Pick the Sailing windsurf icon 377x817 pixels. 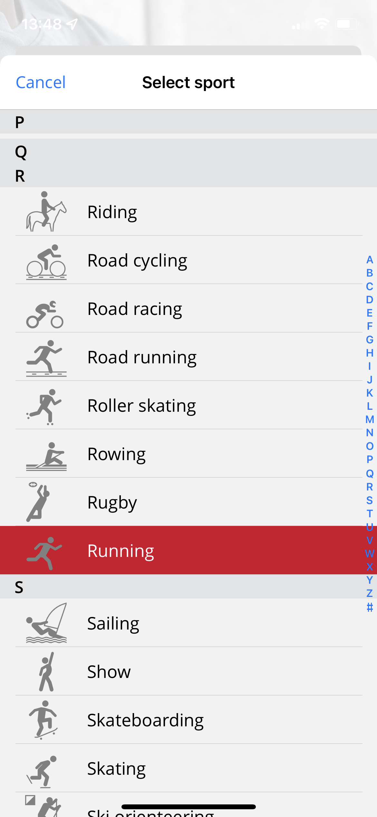46,623
